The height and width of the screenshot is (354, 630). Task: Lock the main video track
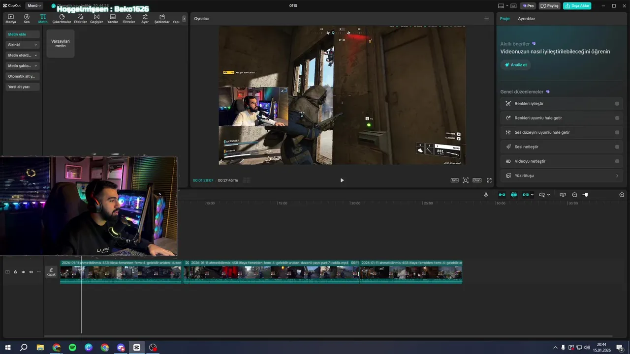(15, 272)
